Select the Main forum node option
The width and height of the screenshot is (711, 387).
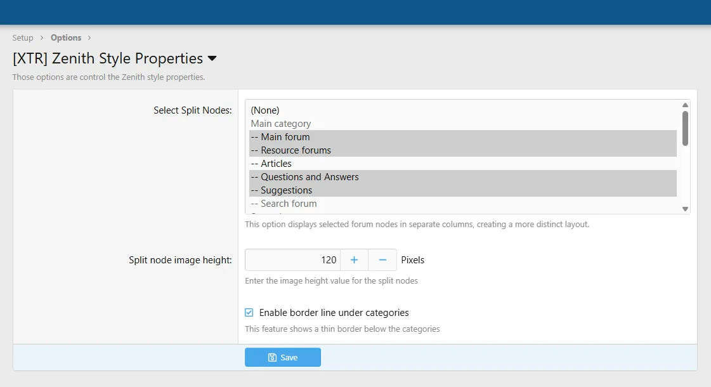coord(280,137)
